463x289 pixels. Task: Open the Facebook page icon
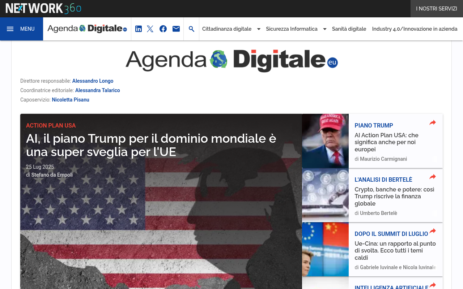(163, 29)
